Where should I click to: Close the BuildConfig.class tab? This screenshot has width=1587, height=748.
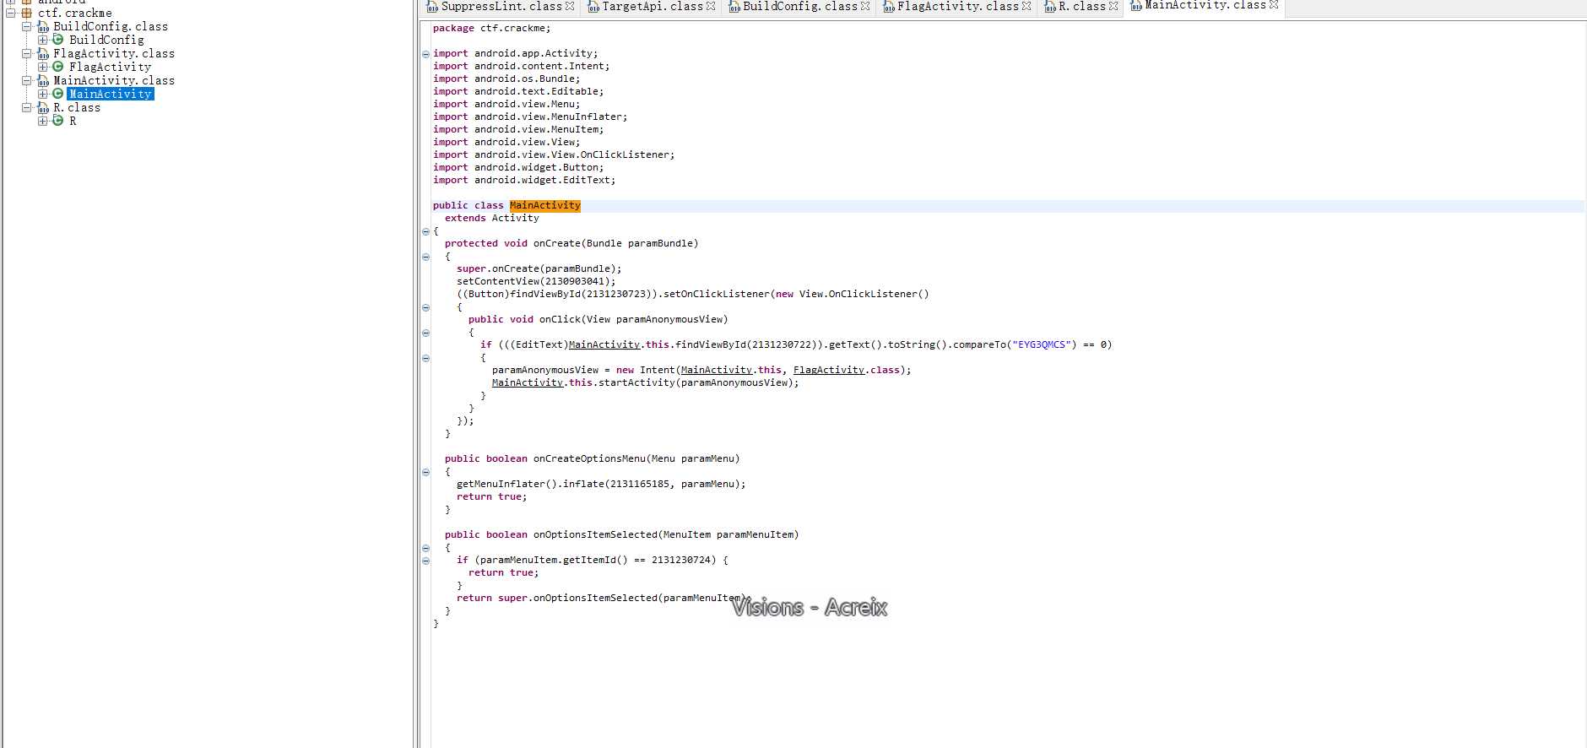click(x=865, y=6)
